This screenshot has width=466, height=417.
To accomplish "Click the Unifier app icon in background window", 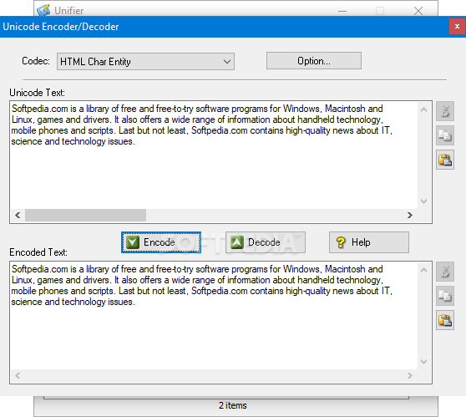I will coord(43,10).
